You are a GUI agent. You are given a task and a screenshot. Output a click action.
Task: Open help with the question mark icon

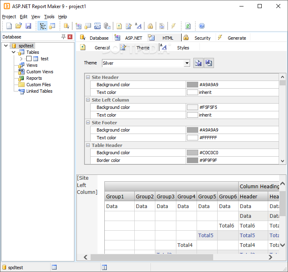click(202, 26)
